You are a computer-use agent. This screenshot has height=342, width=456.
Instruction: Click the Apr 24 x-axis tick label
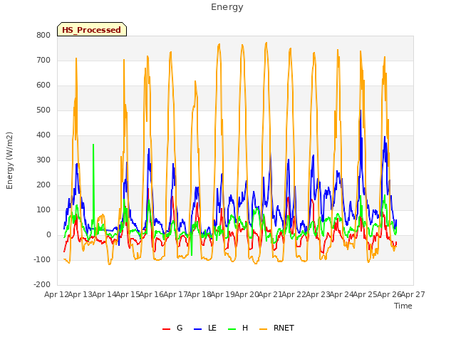pyautogui.click(x=341, y=294)
